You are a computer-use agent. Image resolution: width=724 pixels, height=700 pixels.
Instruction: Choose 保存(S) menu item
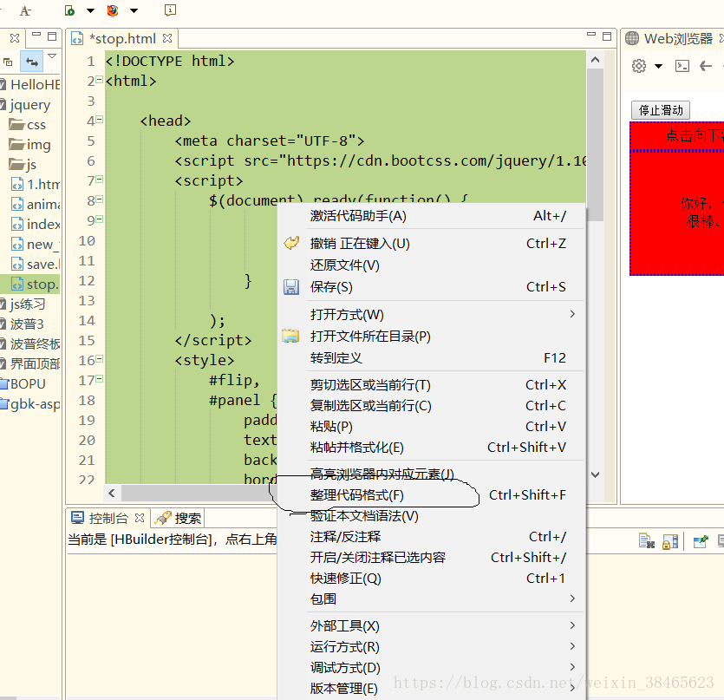coord(432,287)
